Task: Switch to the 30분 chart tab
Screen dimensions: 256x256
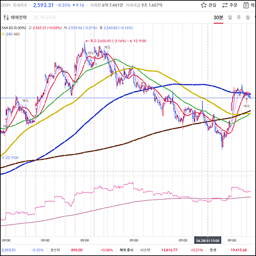Action: [x=218, y=17]
